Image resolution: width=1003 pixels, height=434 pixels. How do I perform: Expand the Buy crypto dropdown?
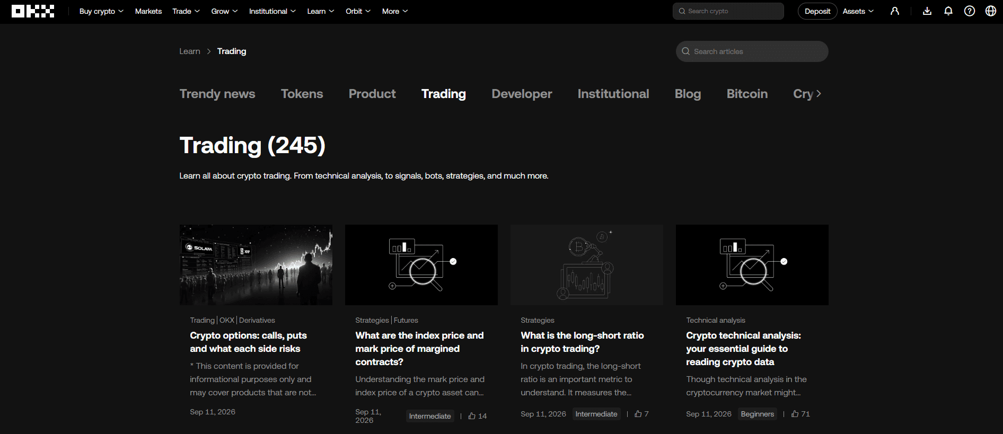(x=101, y=11)
